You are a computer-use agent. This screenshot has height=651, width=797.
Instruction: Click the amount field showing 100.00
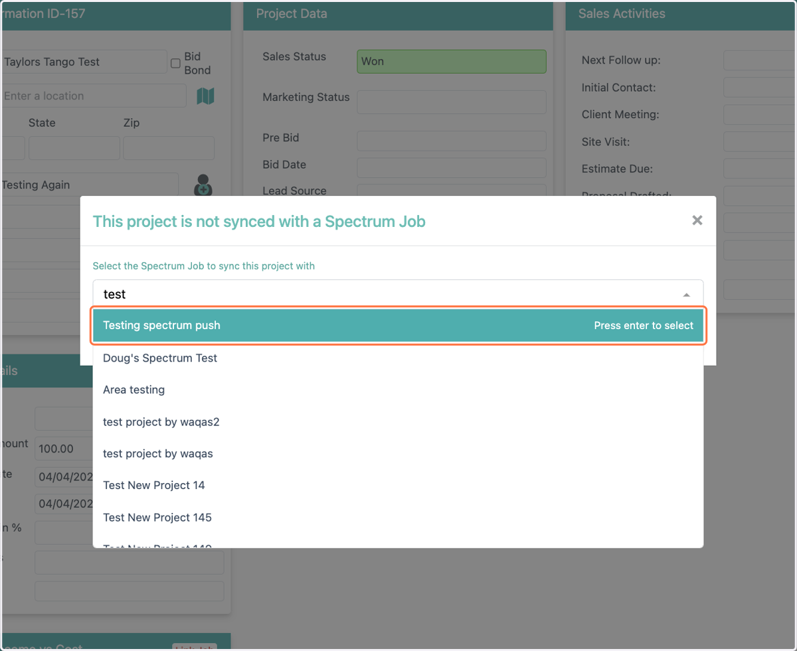(x=64, y=449)
